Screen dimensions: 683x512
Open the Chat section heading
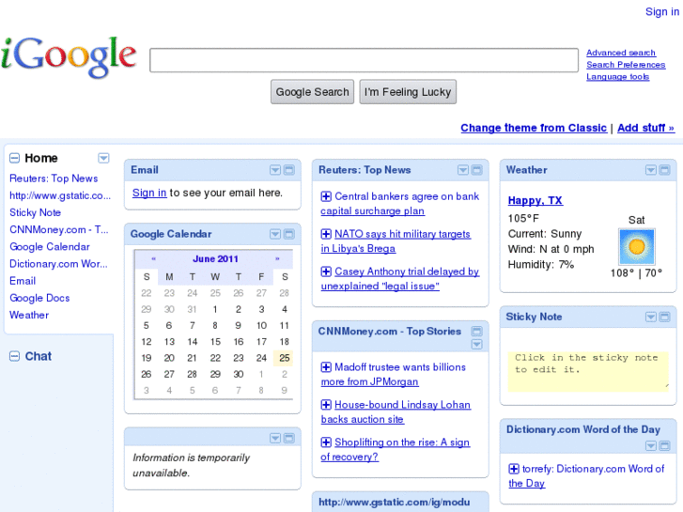point(39,356)
